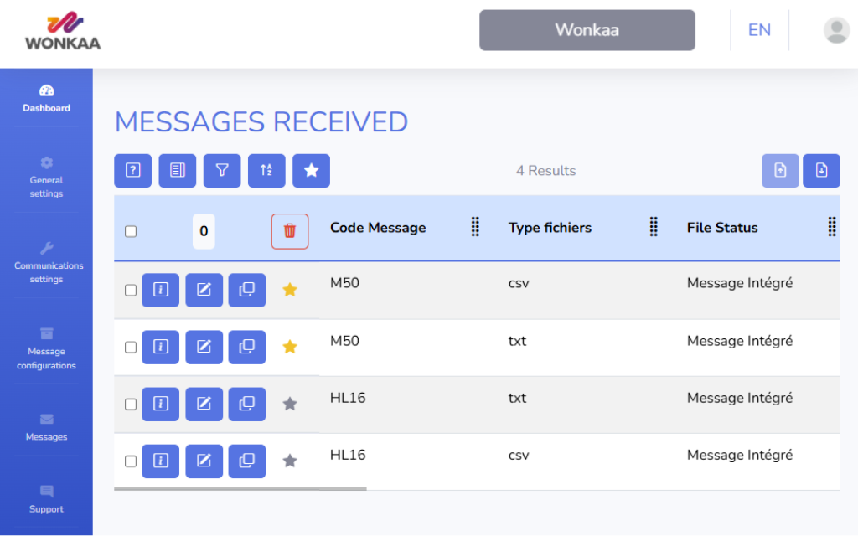Click 'Message Intégré' status in HL16 csv row
The height and width of the screenshot is (536, 858).
click(740, 455)
